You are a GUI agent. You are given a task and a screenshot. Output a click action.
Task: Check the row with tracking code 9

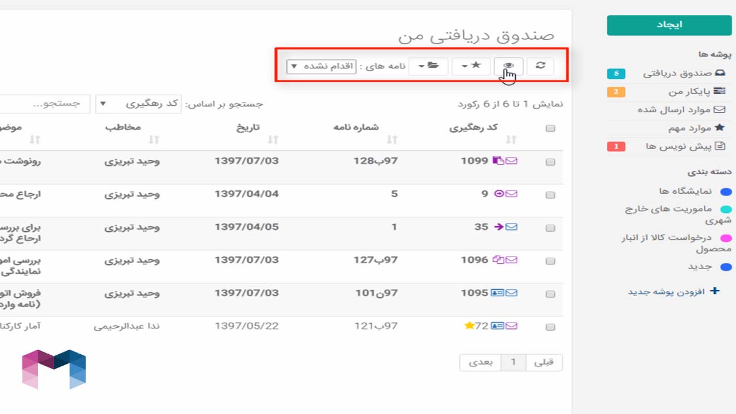(550, 195)
